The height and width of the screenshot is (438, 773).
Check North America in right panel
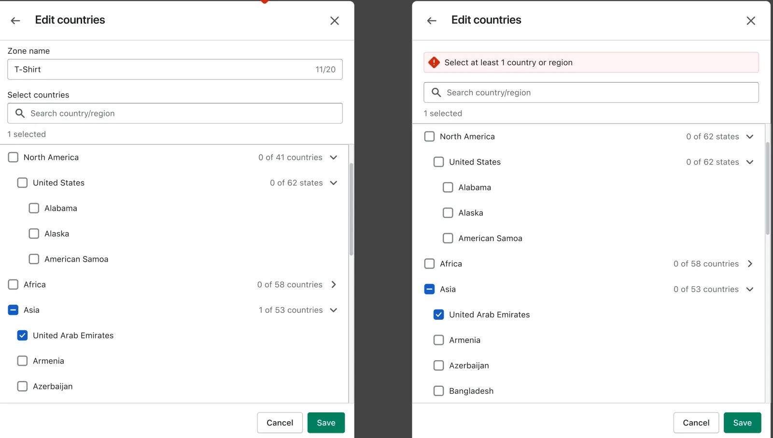(x=429, y=137)
